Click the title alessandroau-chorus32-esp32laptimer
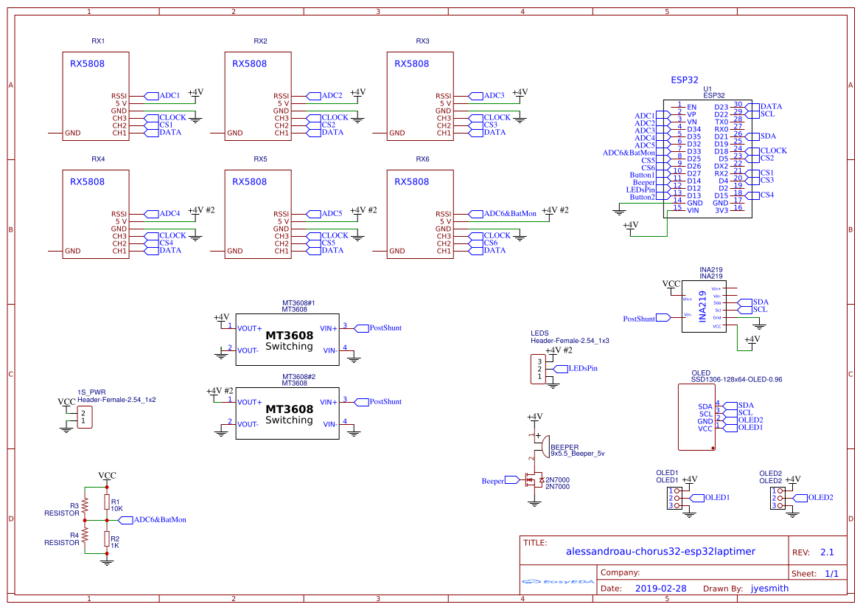 (660, 552)
